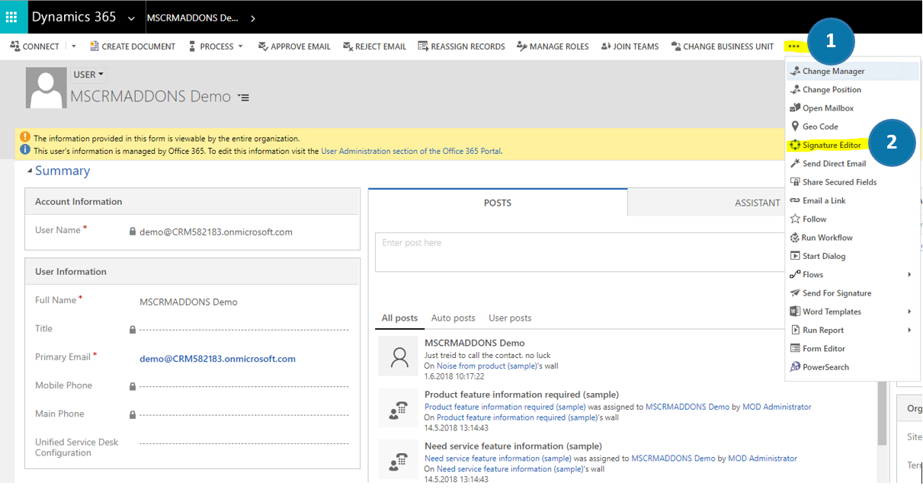Choose Start Dialog in the menu
This screenshot has height=489, width=923.
(852, 256)
